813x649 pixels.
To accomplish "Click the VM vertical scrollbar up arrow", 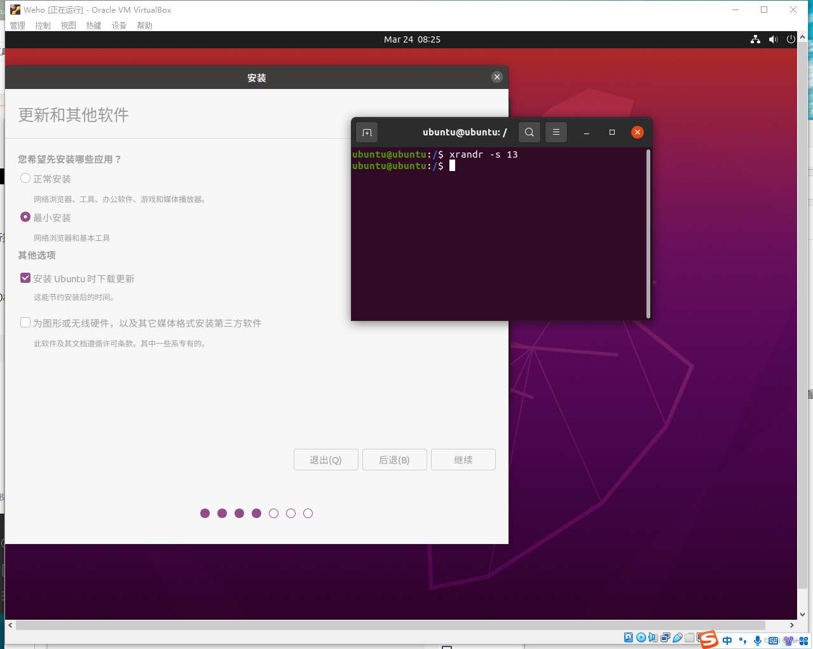I will [x=802, y=37].
